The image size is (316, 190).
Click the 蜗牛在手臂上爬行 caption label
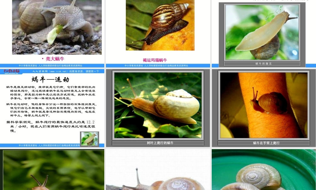click(x=263, y=143)
